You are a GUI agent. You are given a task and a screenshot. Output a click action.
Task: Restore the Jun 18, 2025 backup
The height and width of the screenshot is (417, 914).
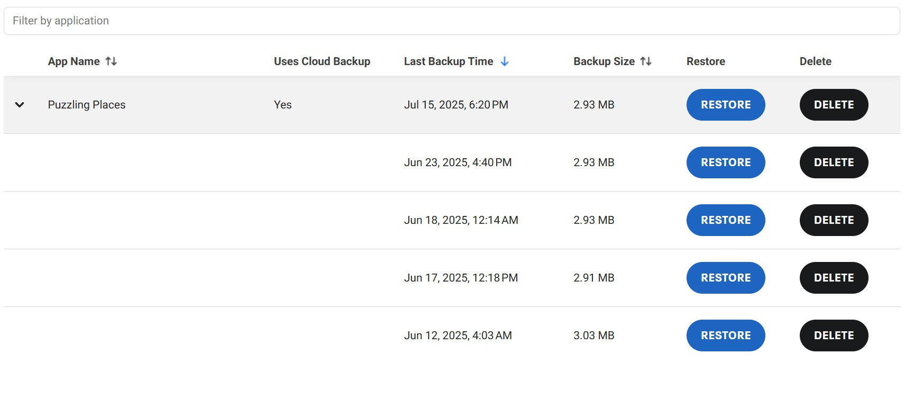[x=726, y=220]
